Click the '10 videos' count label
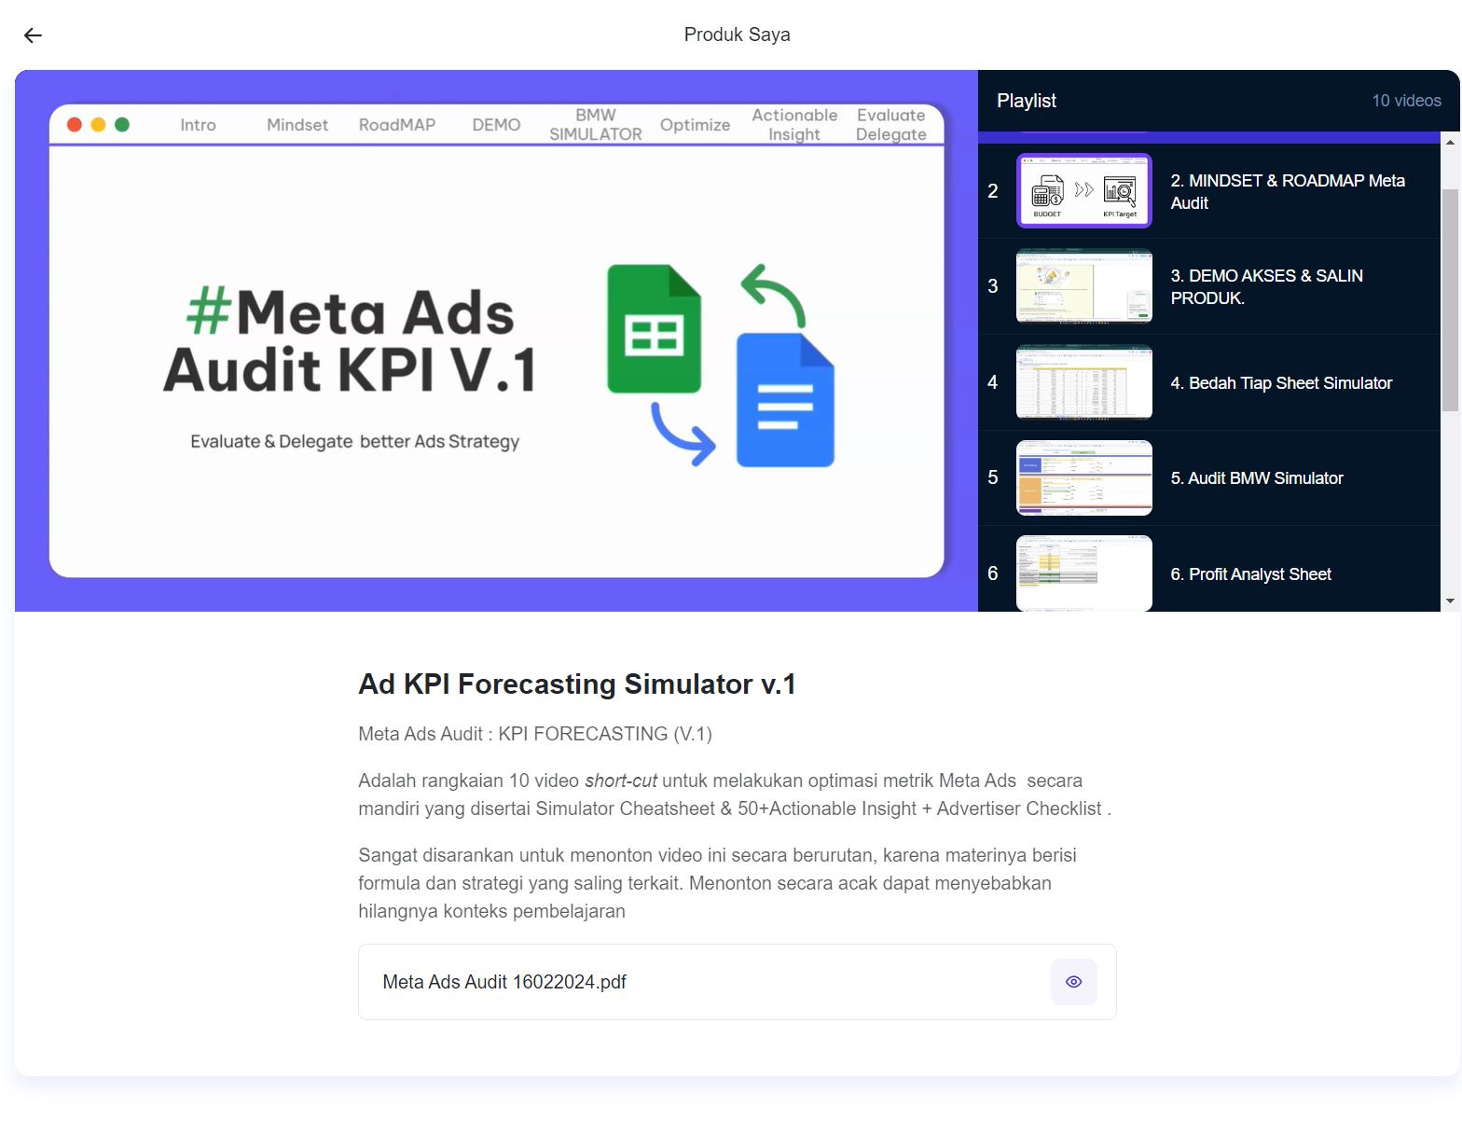 point(1406,101)
